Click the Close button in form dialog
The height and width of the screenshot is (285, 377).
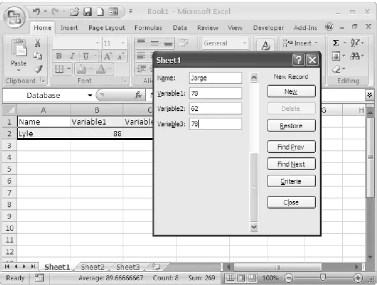coord(291,202)
